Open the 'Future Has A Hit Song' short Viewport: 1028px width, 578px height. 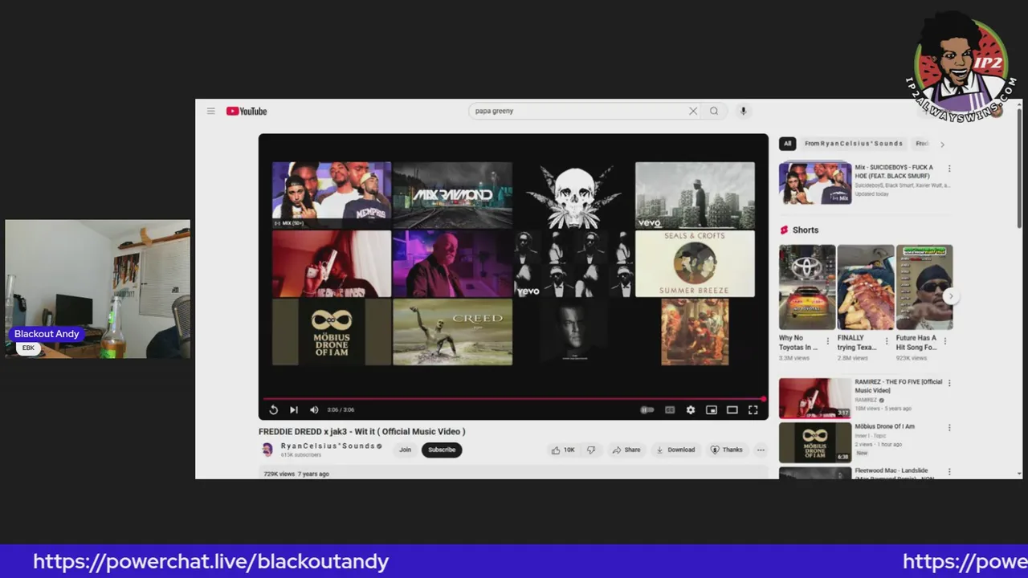pyautogui.click(x=924, y=287)
